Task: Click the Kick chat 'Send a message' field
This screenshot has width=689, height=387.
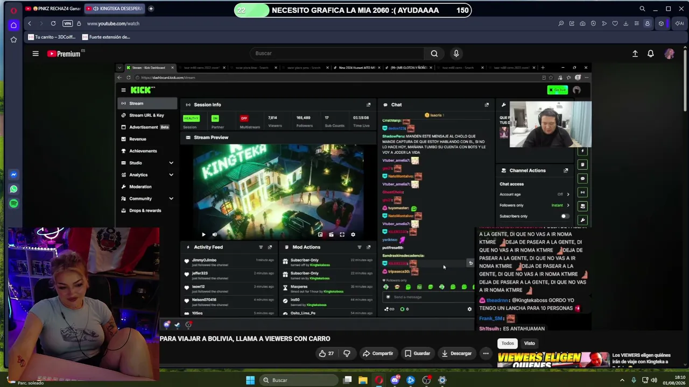Action: point(428,297)
